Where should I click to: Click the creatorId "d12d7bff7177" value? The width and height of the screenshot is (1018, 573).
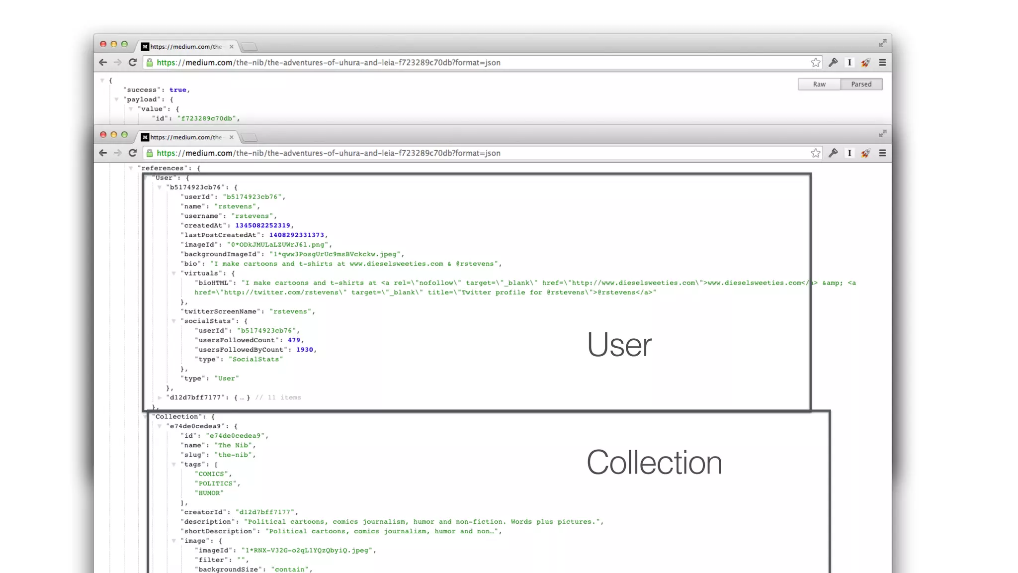(x=265, y=512)
